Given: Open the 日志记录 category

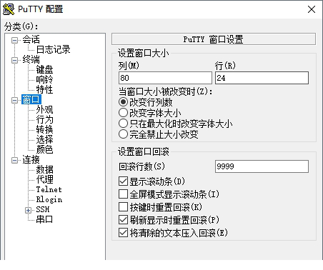Looking at the screenshot, I should tap(53, 49).
